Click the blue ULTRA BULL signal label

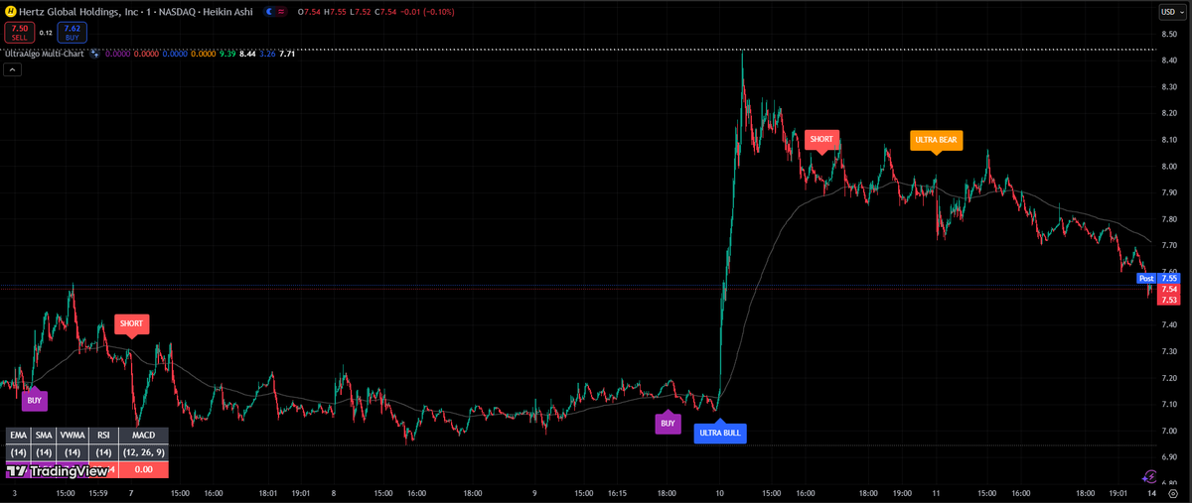(x=719, y=434)
